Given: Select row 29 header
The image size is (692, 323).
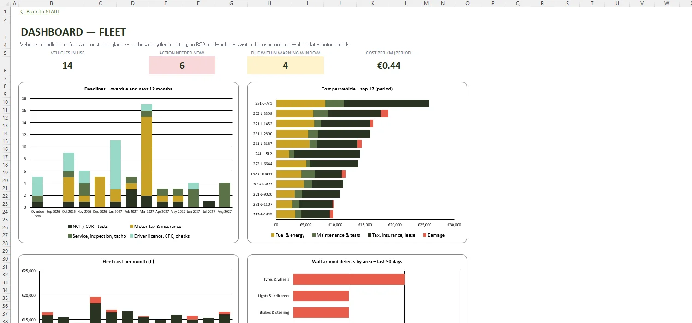Looking at the screenshot, I should pyautogui.click(x=5, y=251).
